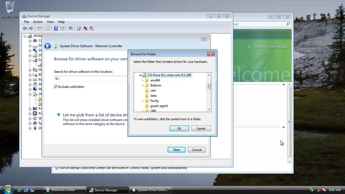
Task: Click the Forward arrow in Device Manager toolbar
Action: 31,28
